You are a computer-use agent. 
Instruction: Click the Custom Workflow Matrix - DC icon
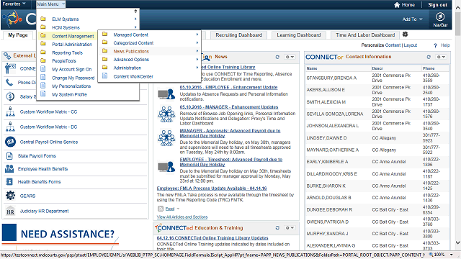point(10,127)
